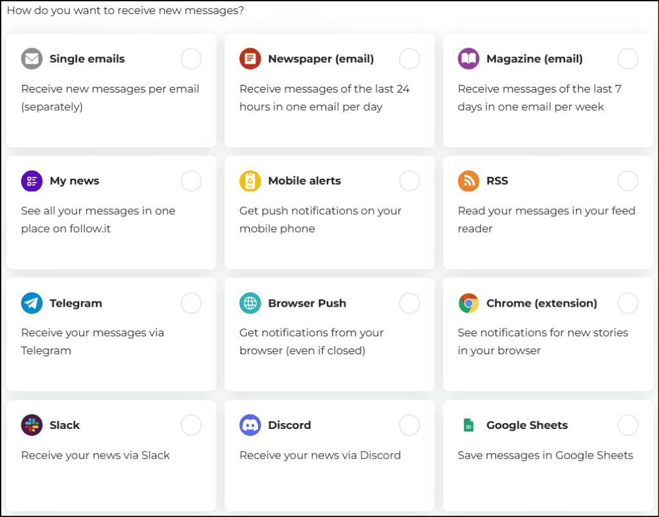This screenshot has height=517, width=659.
Task: Click the Telegram paper plane icon
Action: (x=32, y=304)
